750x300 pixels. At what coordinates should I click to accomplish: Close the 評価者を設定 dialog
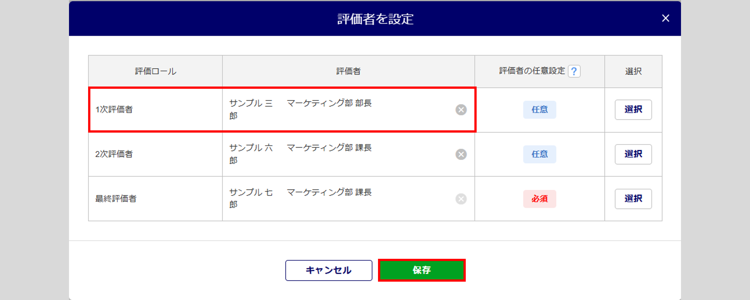tap(666, 18)
